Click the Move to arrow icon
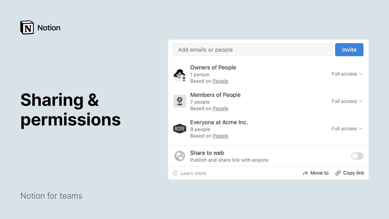389x219 pixels. [305, 173]
